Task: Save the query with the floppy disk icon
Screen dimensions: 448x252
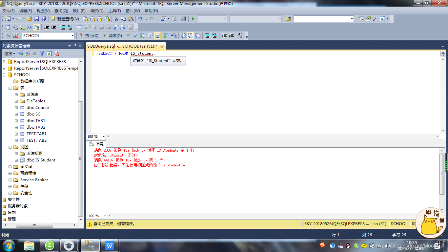Action: pos(37,19)
